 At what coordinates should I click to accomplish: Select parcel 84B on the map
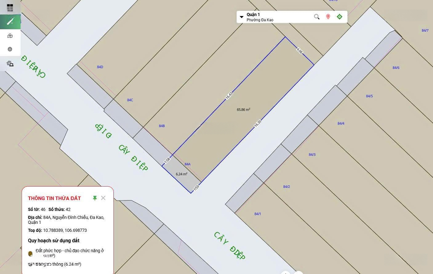pos(162,126)
